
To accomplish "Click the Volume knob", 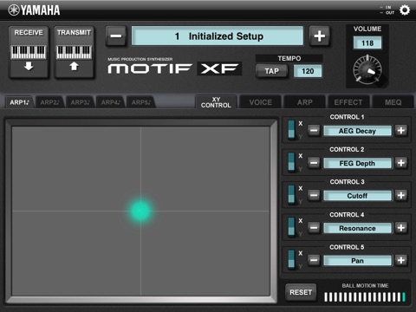I will coord(367,70).
